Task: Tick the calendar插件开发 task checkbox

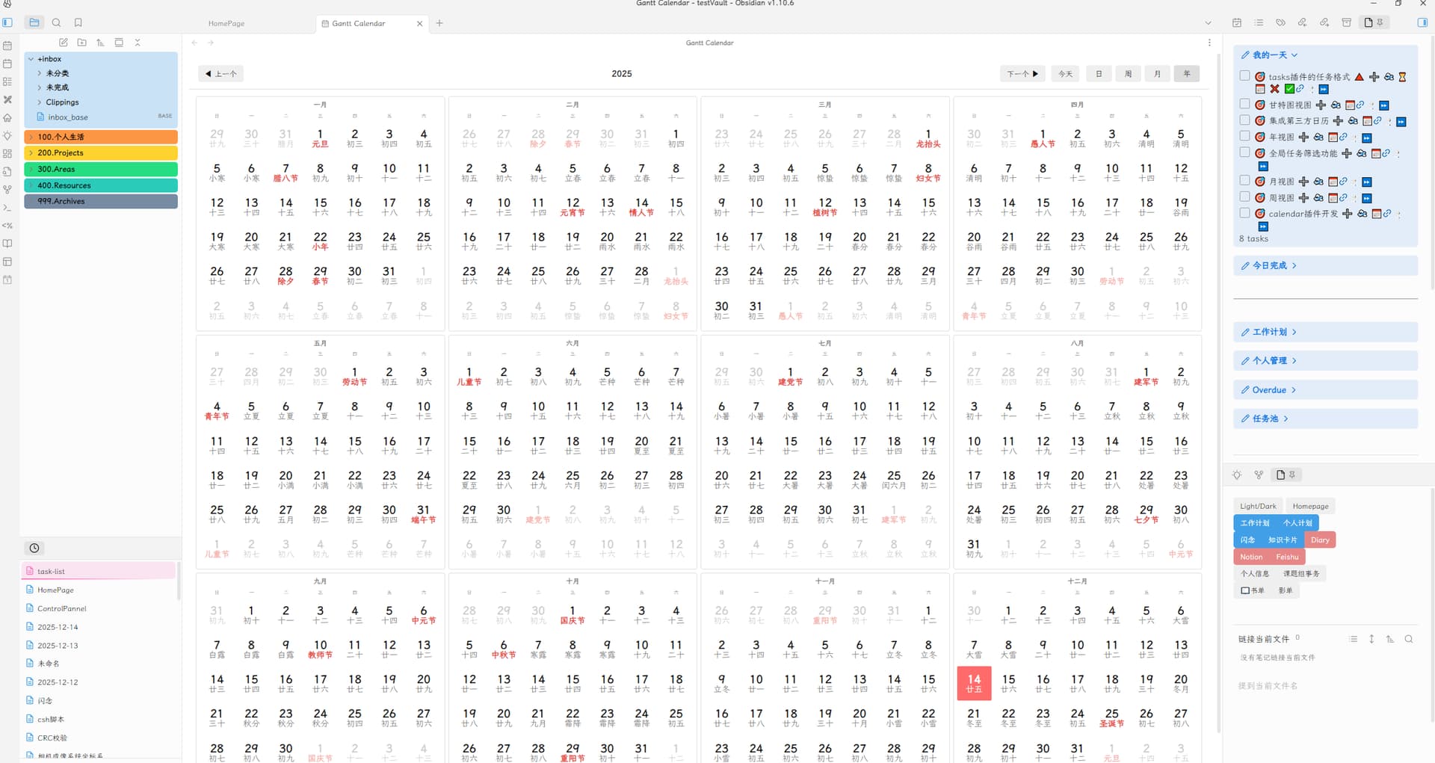Action: [1244, 213]
